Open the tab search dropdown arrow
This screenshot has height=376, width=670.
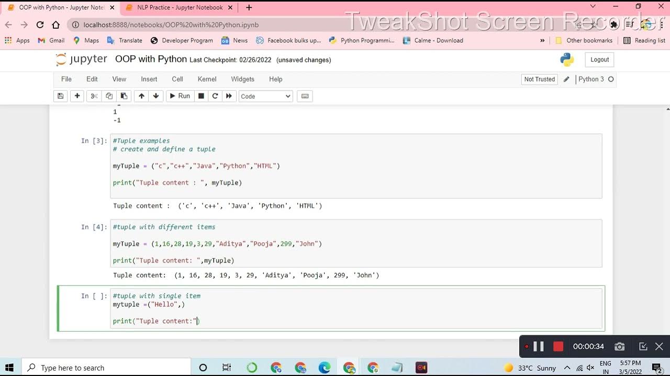point(593,7)
